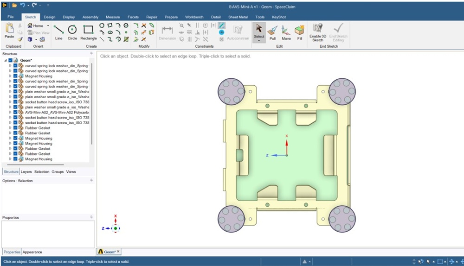Click the Create Rounded Corner modify icon
This screenshot has width=464, height=266.
pyautogui.click(x=136, y=25)
